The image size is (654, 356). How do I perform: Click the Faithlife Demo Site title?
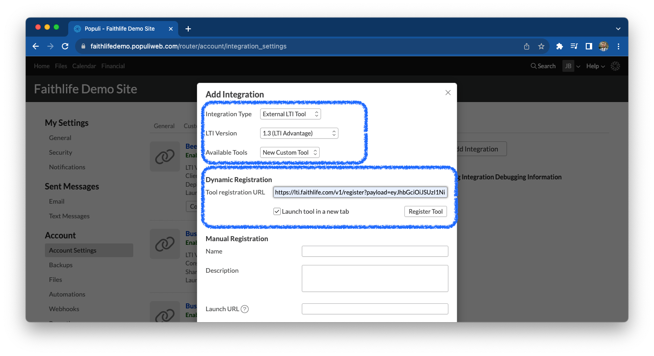(x=86, y=89)
